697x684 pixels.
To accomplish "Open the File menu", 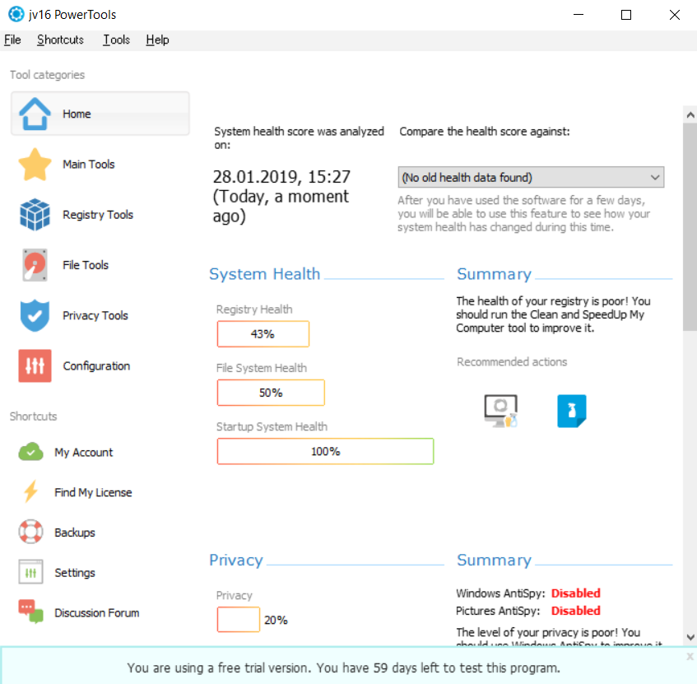I will [12, 40].
